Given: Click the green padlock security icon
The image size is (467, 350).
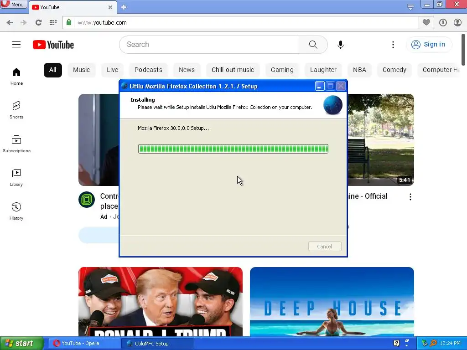Looking at the screenshot, I should coord(69,22).
